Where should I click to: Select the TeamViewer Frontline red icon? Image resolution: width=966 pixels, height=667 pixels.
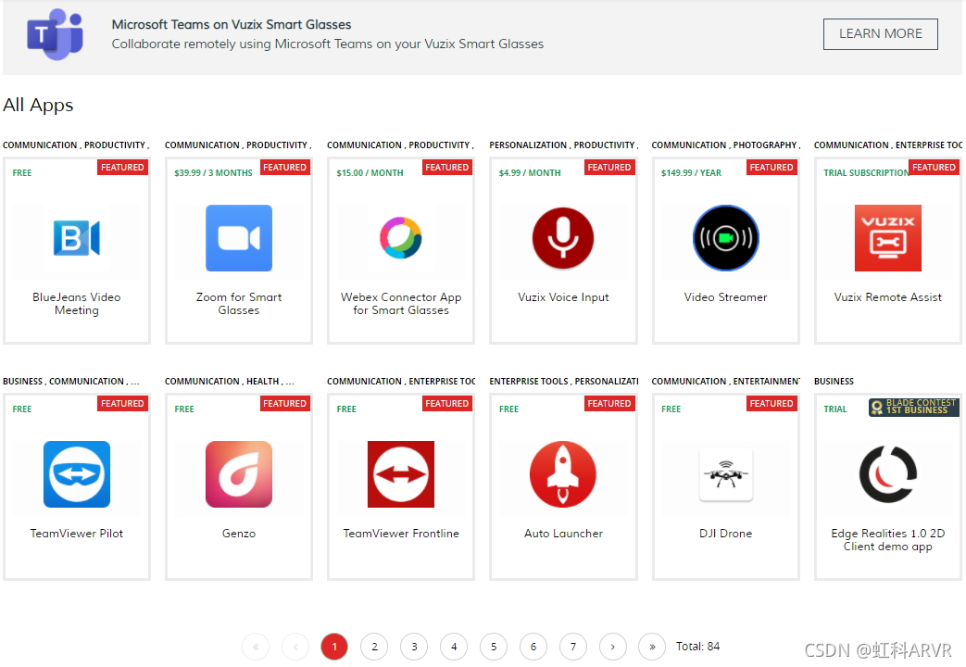coord(401,474)
